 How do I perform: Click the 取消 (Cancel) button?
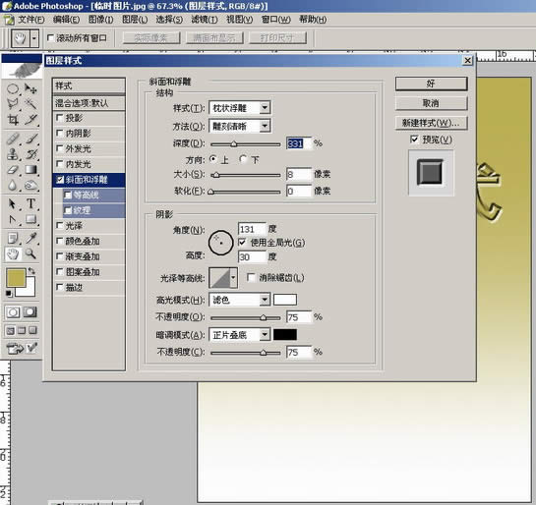(x=431, y=103)
